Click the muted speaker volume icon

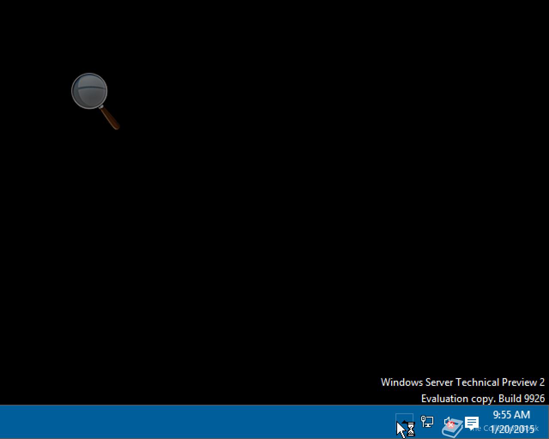tap(449, 423)
